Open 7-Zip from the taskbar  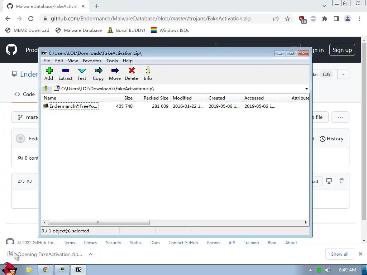(x=78, y=270)
